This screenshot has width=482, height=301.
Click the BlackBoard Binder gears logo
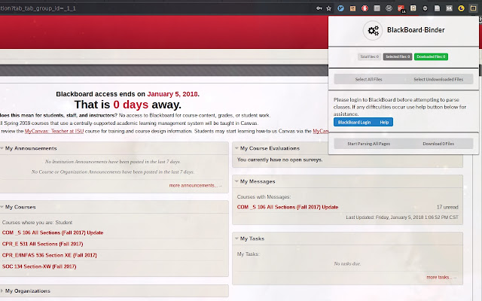coord(373,30)
